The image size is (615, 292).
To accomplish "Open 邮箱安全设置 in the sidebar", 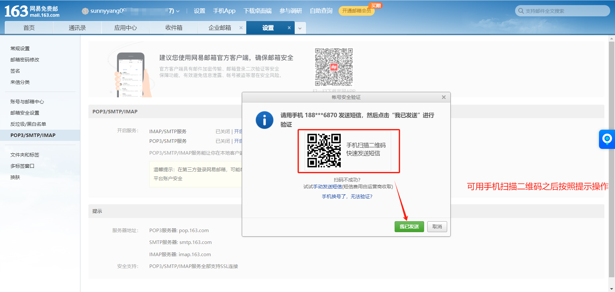I will 25,113.
